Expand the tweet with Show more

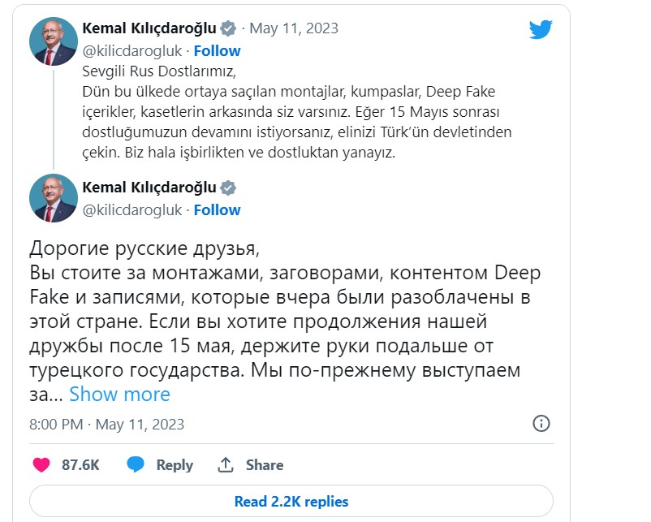[119, 395]
